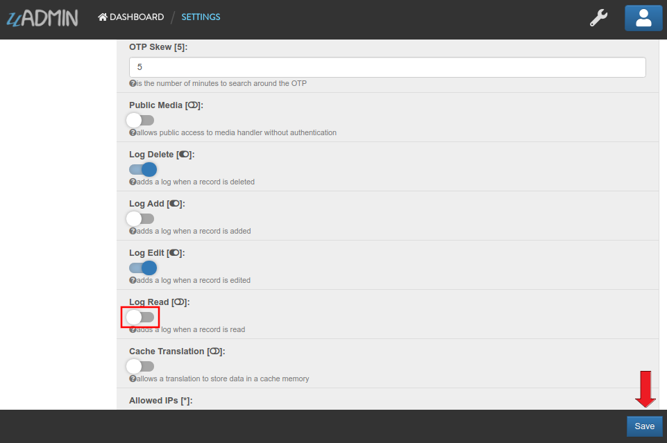Click help icon beside Log Add description
667x443 pixels.
tap(133, 231)
